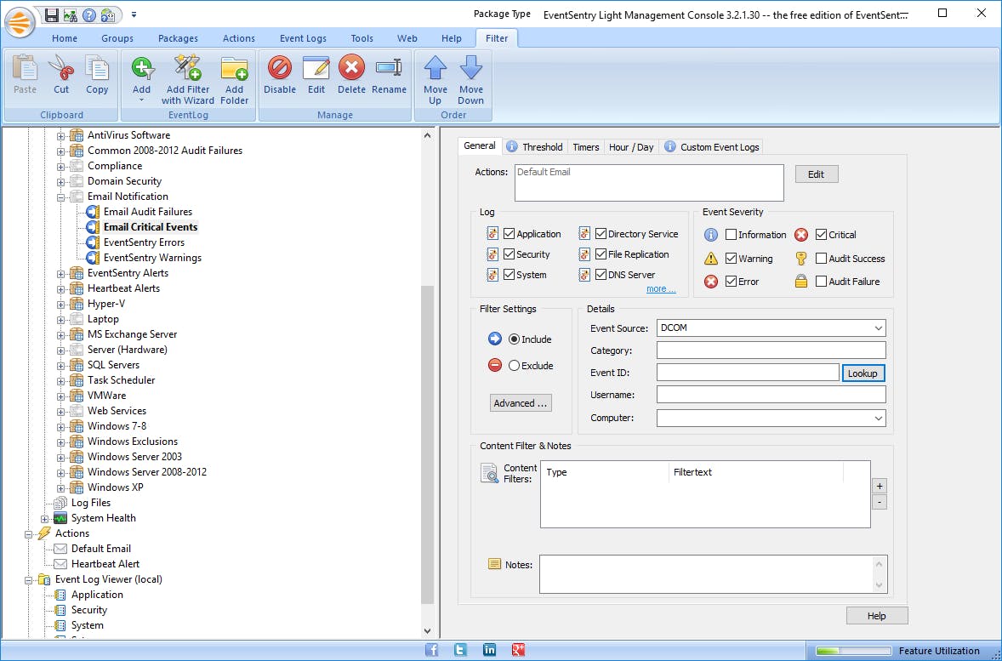Open the Facebook icon in status bar
The height and width of the screenshot is (661, 1002).
(x=432, y=650)
